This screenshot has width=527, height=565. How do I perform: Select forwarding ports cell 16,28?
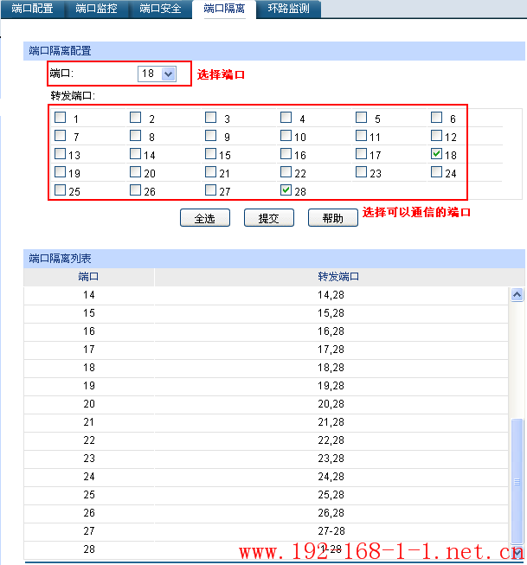coord(331,331)
